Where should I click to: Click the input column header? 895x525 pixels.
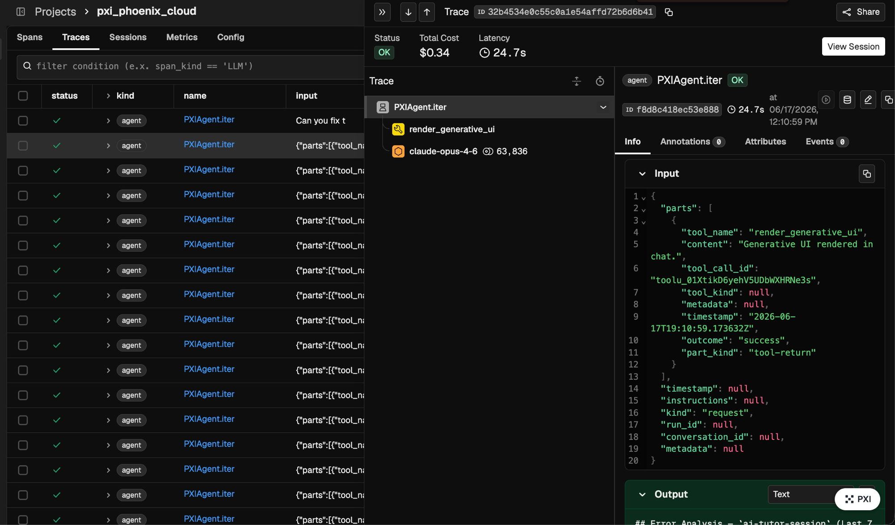pos(307,96)
